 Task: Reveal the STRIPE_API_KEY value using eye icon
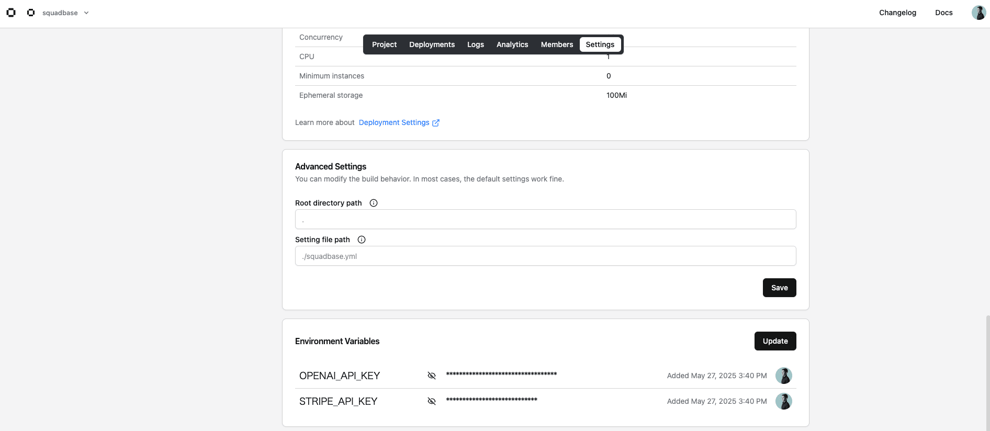tap(432, 401)
